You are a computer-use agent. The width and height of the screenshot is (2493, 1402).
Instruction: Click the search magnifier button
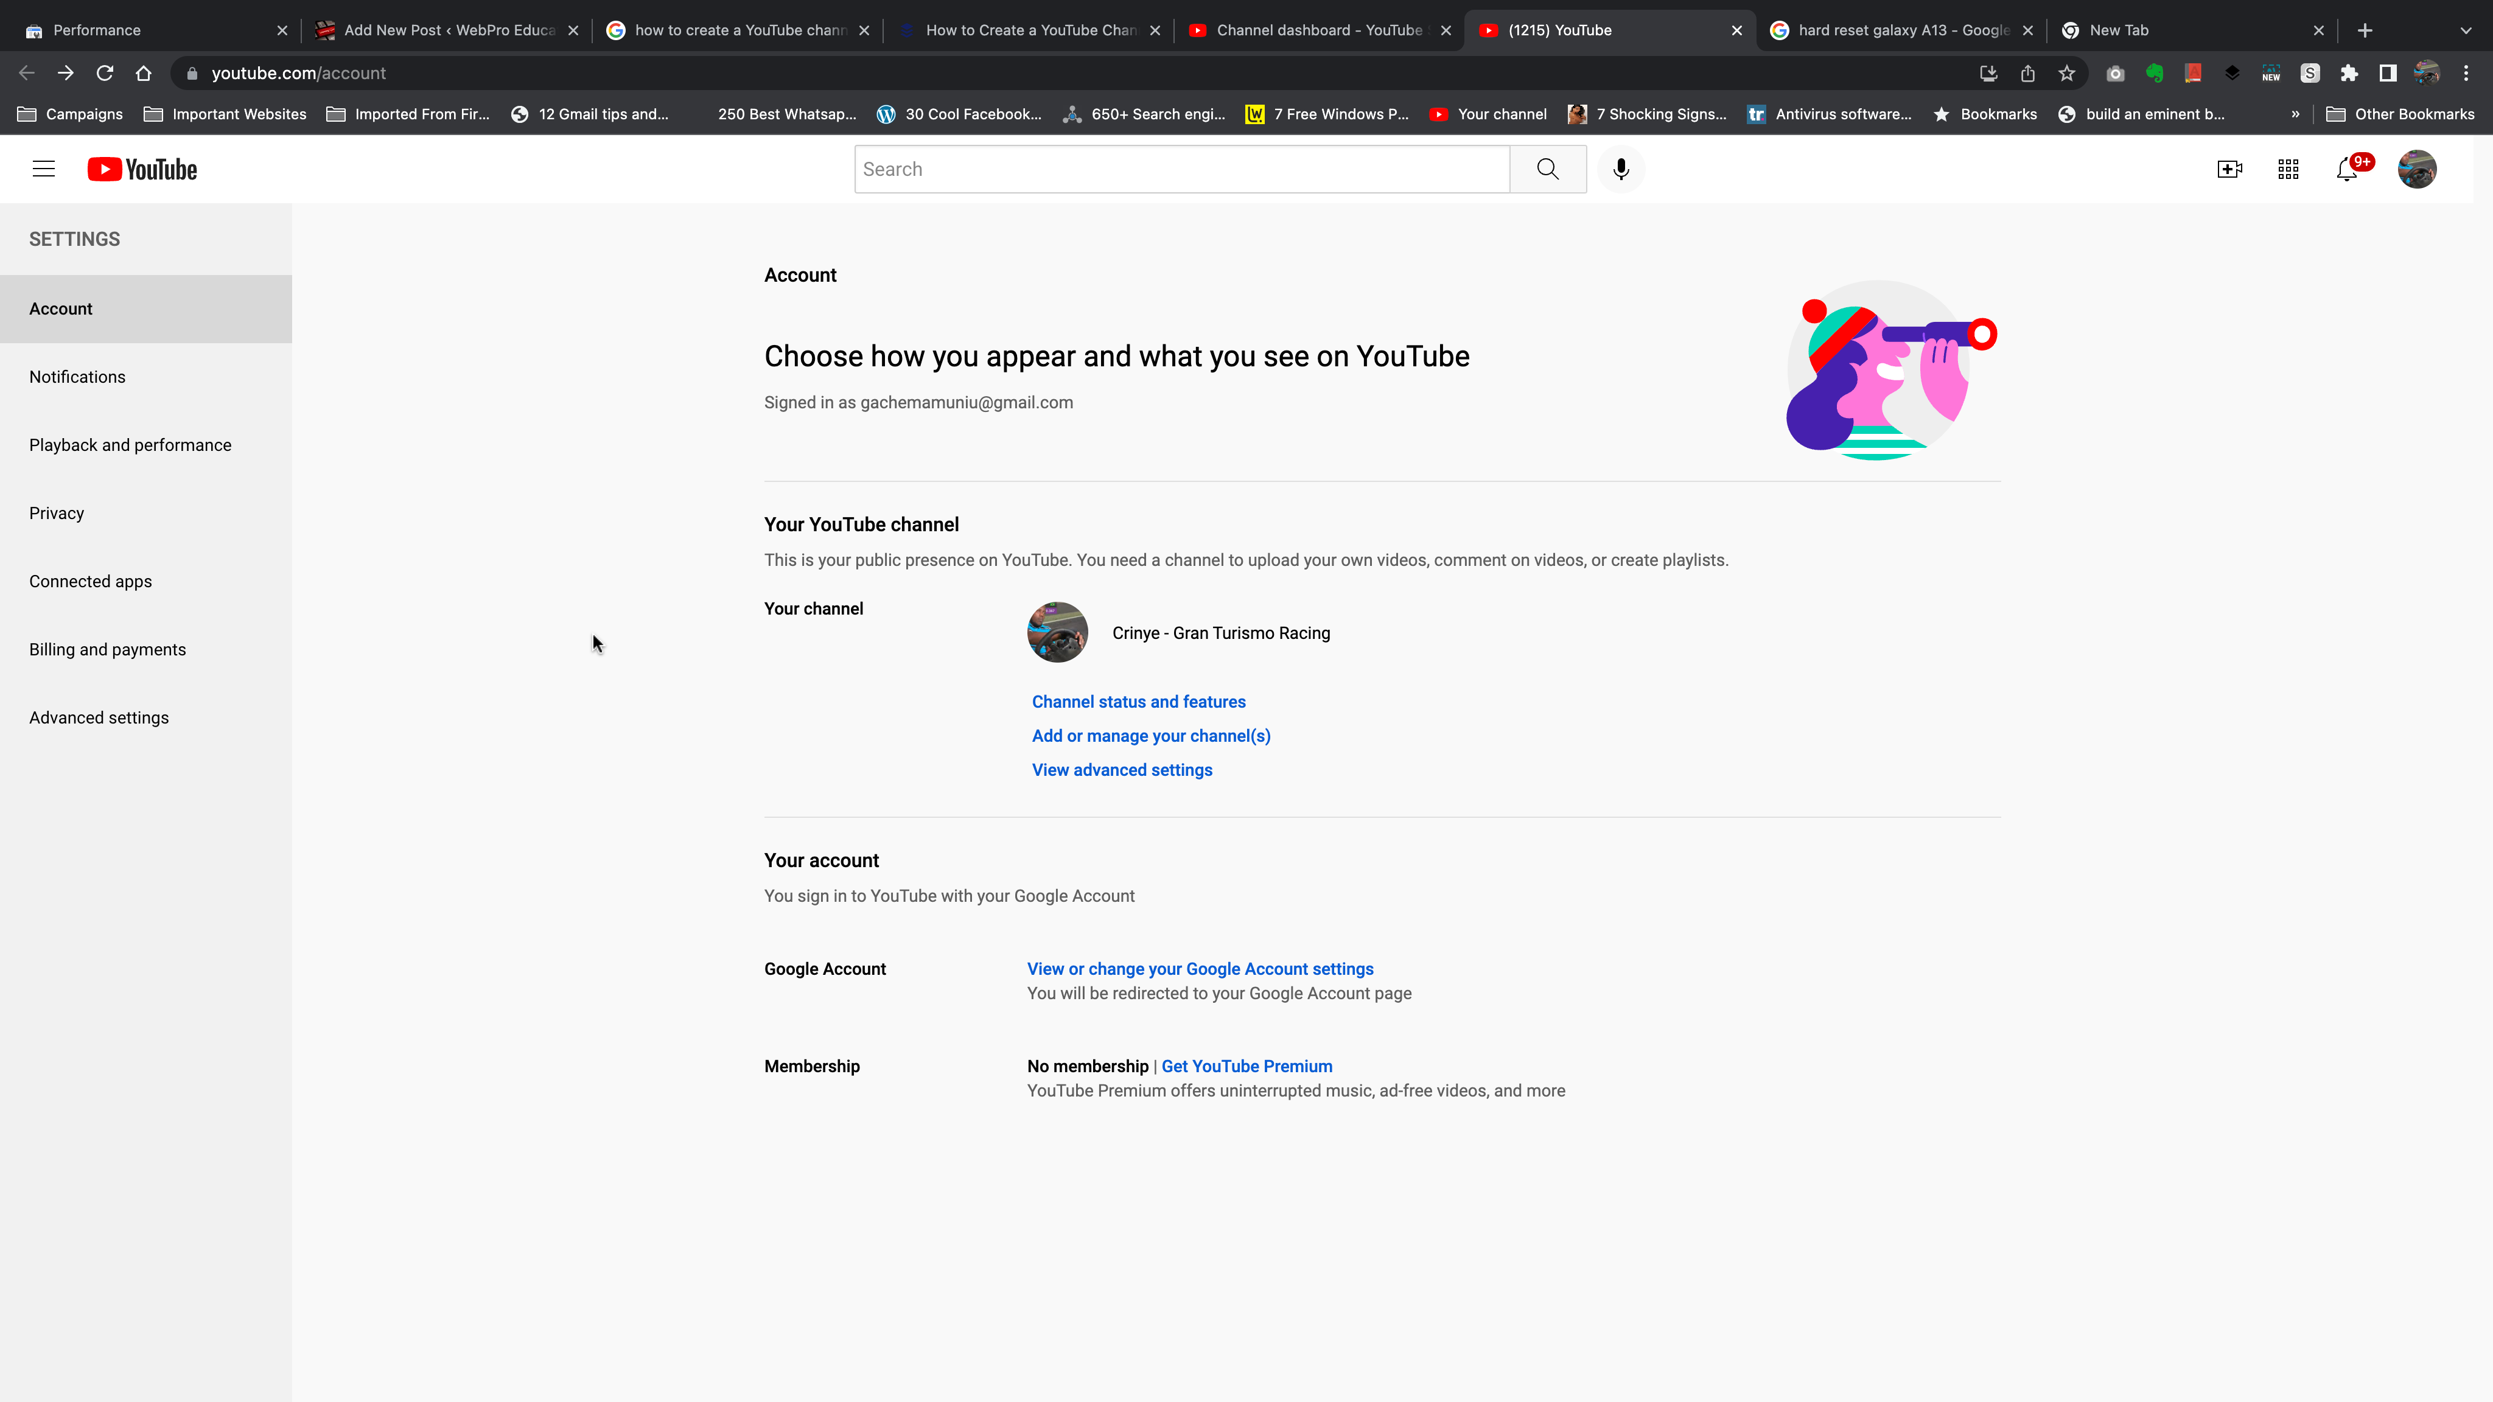pyautogui.click(x=1548, y=169)
